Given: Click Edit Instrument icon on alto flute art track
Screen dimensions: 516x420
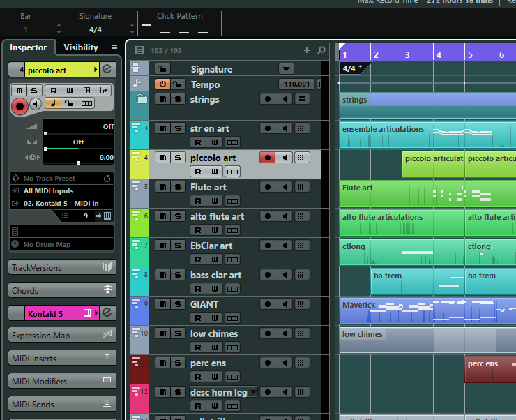Looking at the screenshot, I should coord(301,216).
